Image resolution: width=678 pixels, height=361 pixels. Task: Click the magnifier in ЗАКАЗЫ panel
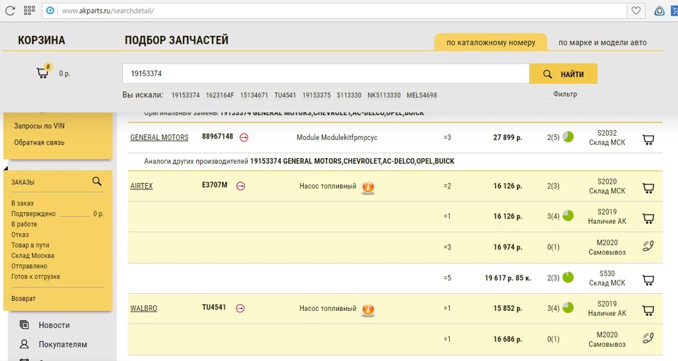pos(97,182)
